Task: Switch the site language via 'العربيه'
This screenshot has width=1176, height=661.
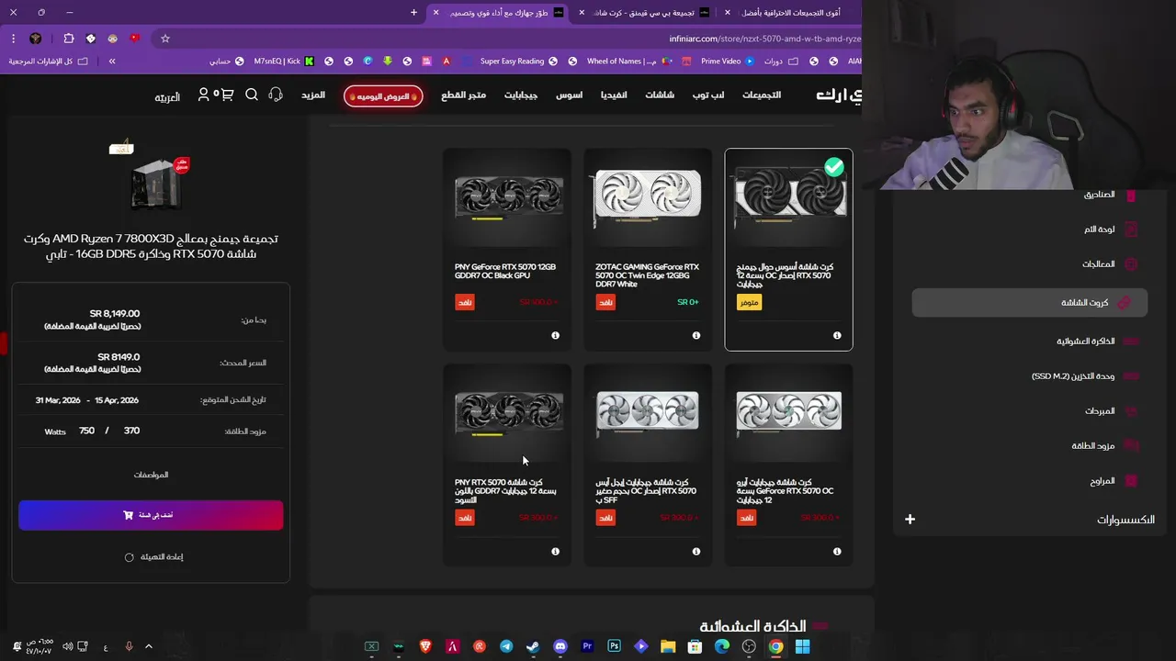Action: [167, 96]
